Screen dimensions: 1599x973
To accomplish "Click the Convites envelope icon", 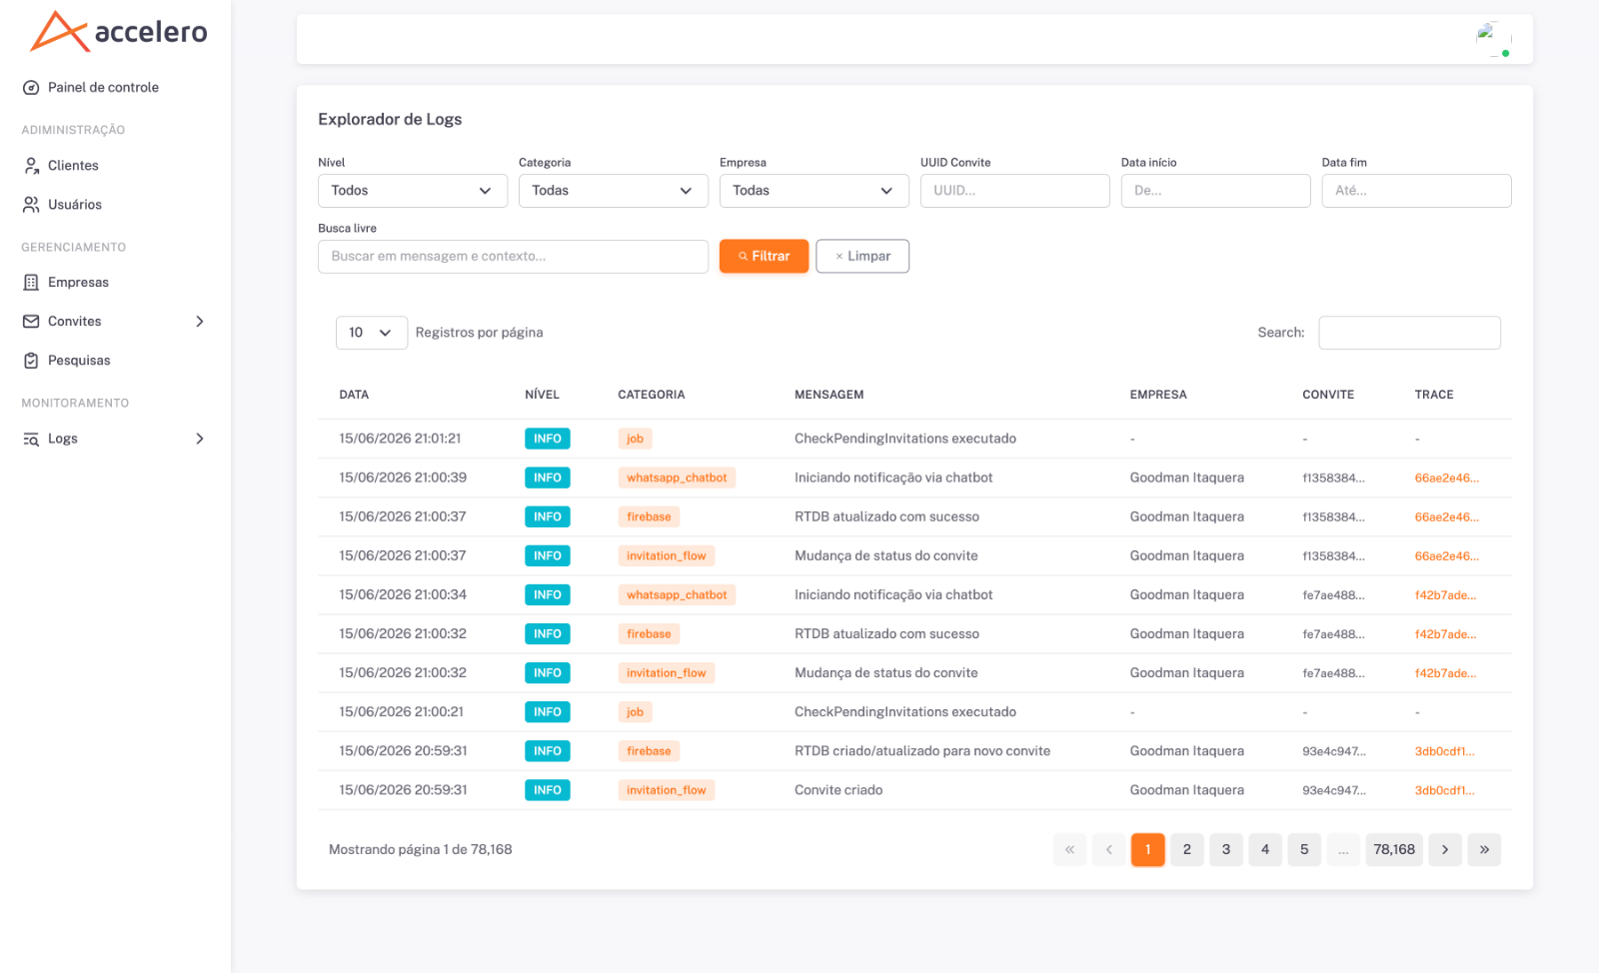I will point(31,322).
